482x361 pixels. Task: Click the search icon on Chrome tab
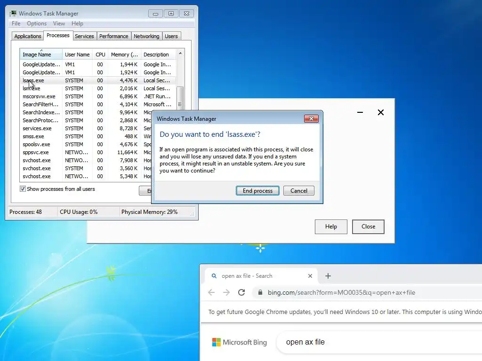(x=214, y=276)
